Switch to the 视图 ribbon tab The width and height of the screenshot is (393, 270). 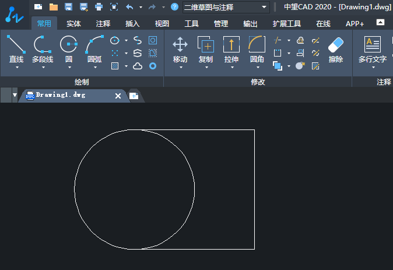162,24
